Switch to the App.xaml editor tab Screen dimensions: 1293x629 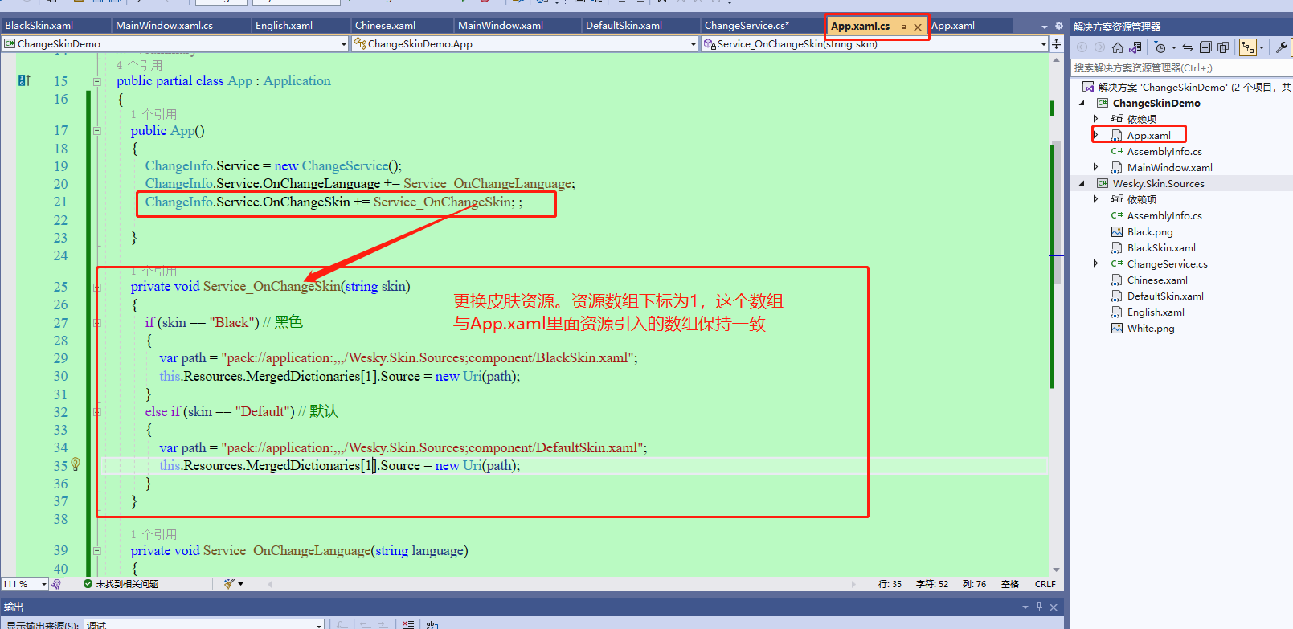tap(970, 26)
